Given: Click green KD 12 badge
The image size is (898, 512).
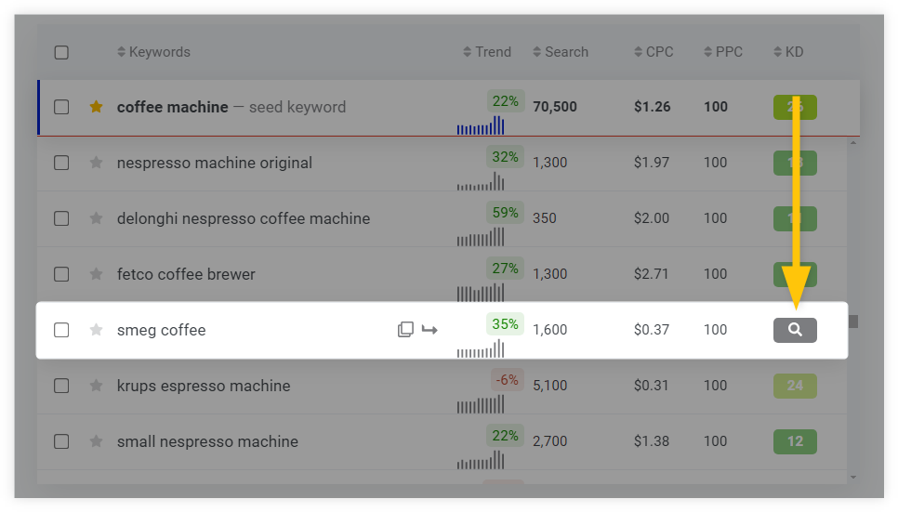Looking at the screenshot, I should (795, 441).
